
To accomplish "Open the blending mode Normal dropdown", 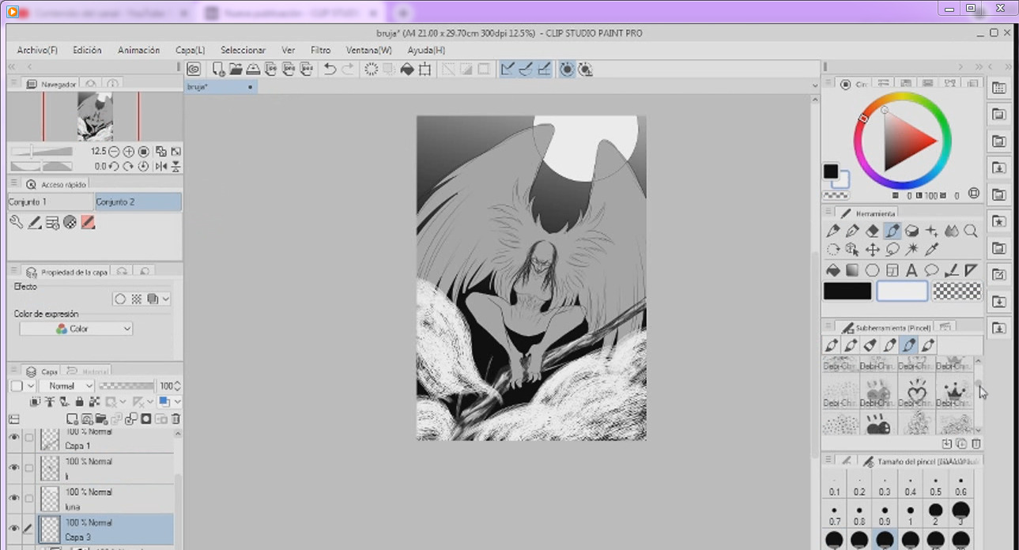I will 66,386.
